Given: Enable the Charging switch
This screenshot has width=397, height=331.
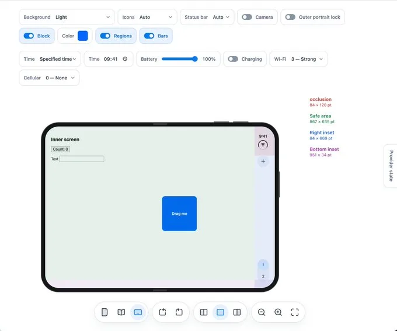Looking at the screenshot, I should [233, 59].
